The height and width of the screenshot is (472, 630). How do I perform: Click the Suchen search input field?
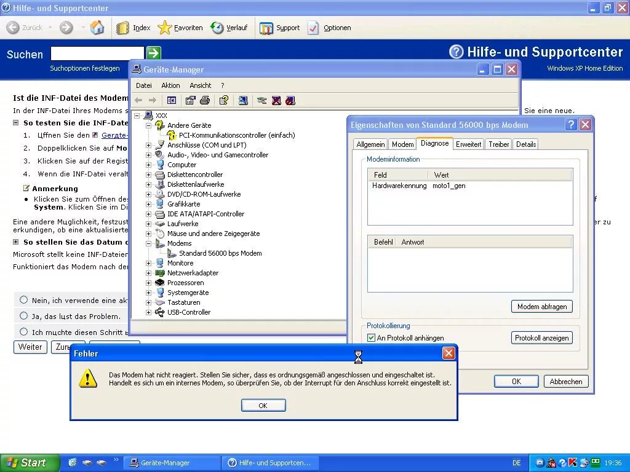(97, 53)
